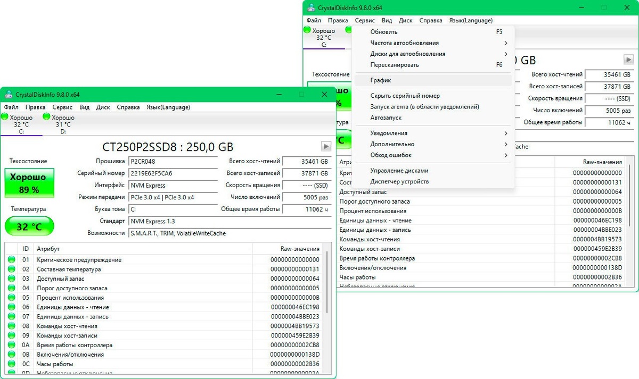Click the CrystalDiskInfo app icon in front window title bar

[9, 94]
